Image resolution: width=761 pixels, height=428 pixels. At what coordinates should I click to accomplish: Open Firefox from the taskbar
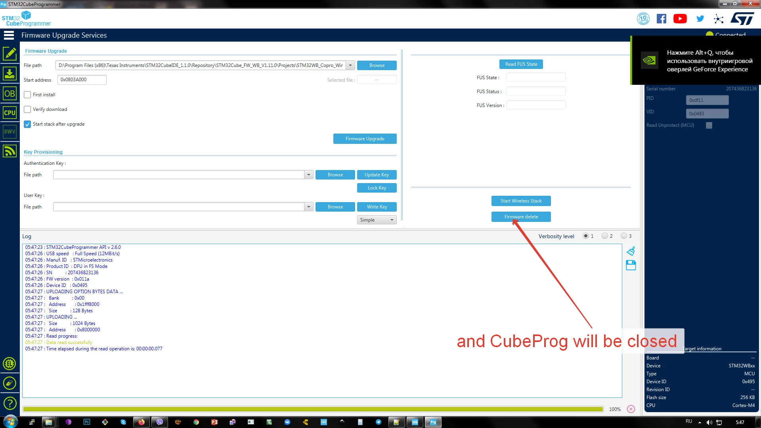coord(141,422)
